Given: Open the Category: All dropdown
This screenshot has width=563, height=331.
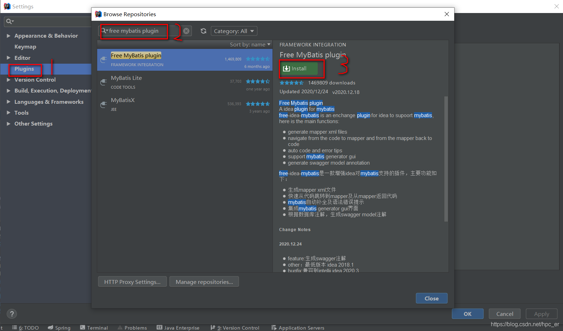Looking at the screenshot, I should pyautogui.click(x=234, y=31).
